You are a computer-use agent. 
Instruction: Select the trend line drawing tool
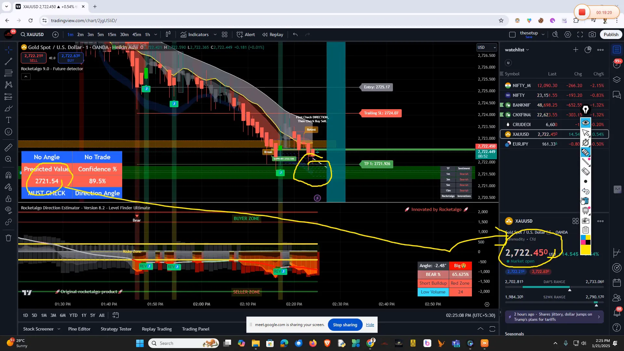click(x=9, y=61)
